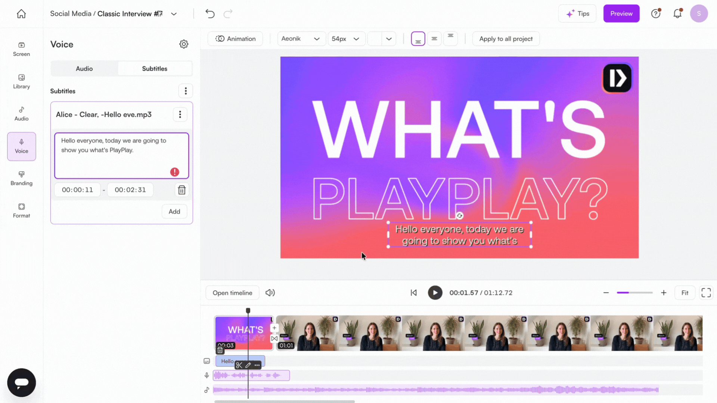Viewport: 717px width, 403px height.
Task: Open the Format panel in sidebar
Action: (x=21, y=211)
